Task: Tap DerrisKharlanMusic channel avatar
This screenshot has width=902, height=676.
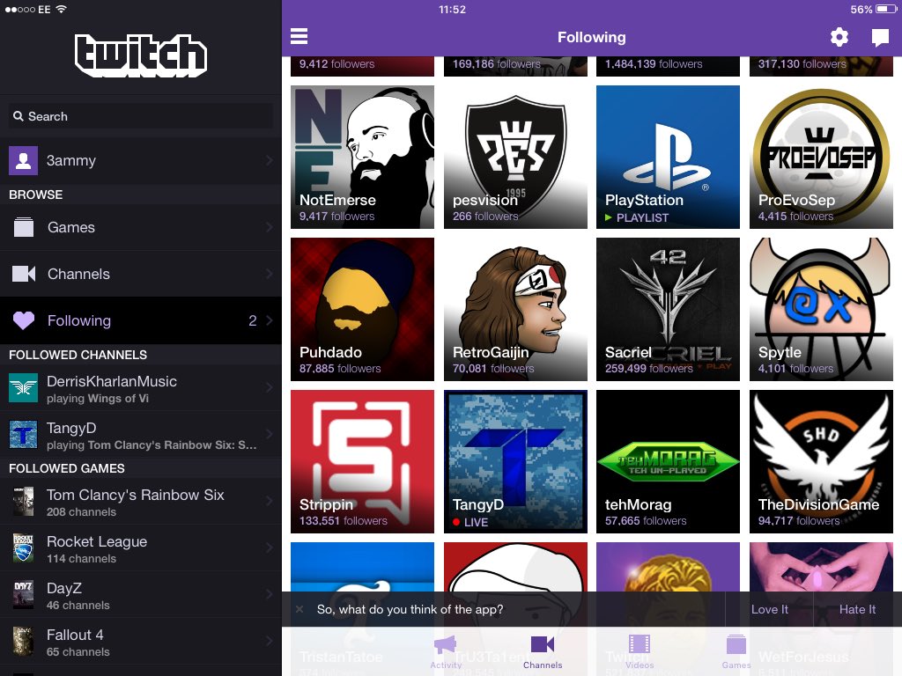Action: click(24, 388)
